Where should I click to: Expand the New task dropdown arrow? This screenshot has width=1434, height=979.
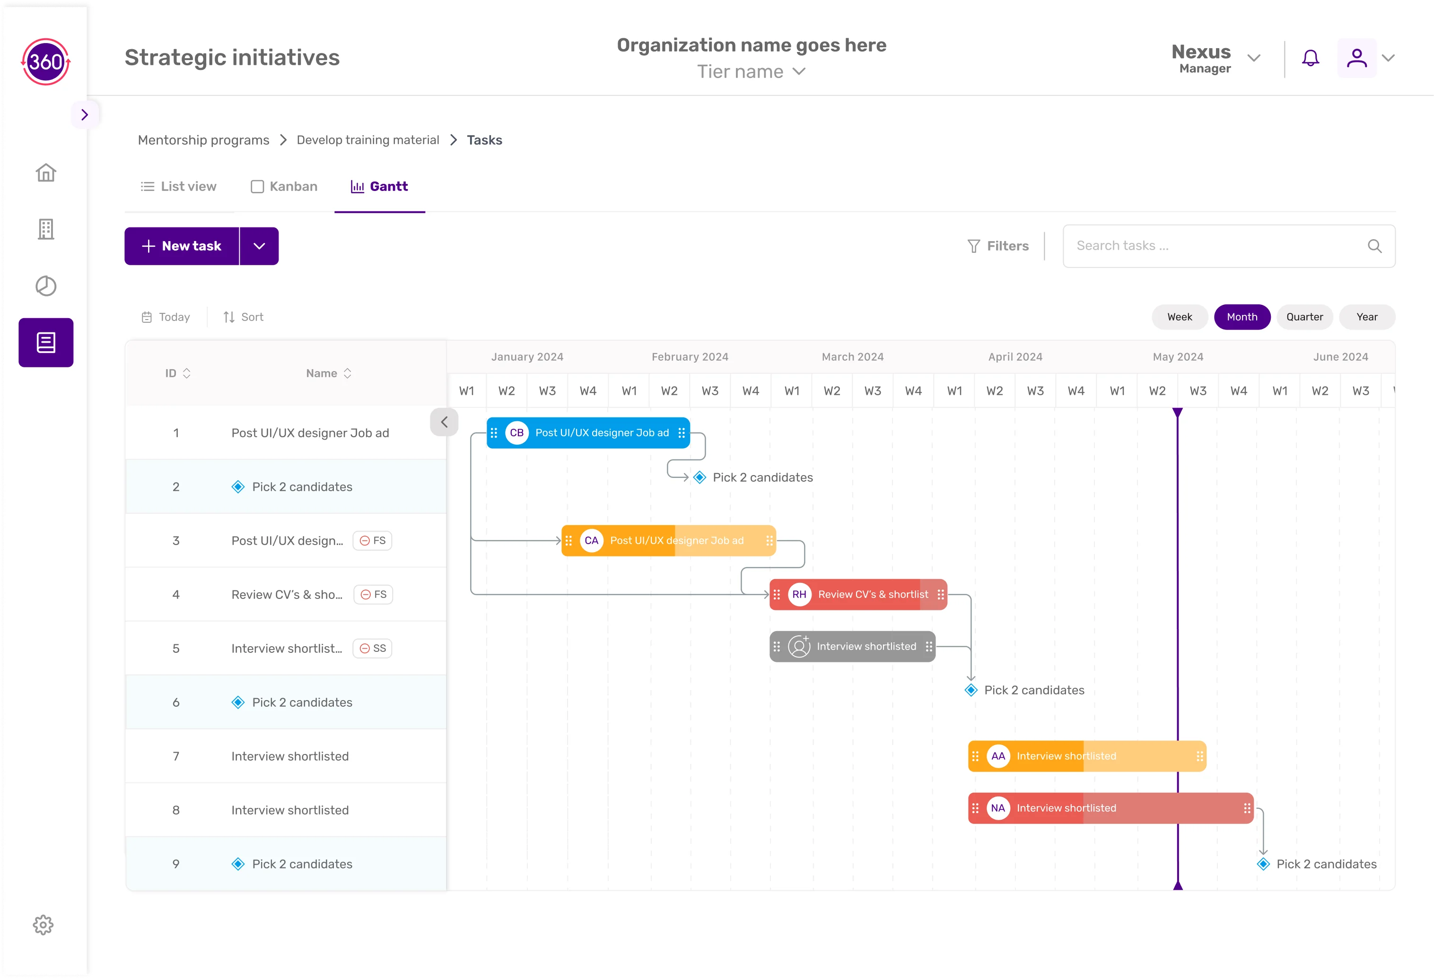[x=259, y=245]
